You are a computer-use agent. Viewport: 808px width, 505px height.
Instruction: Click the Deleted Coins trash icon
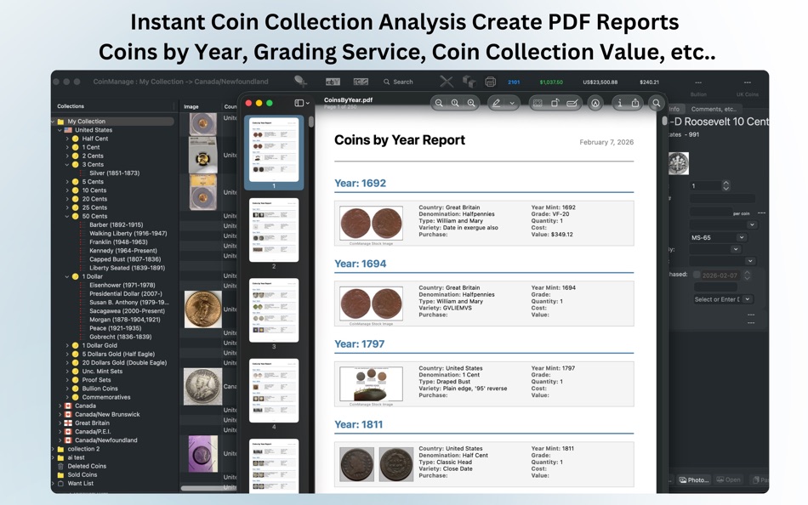coord(60,466)
